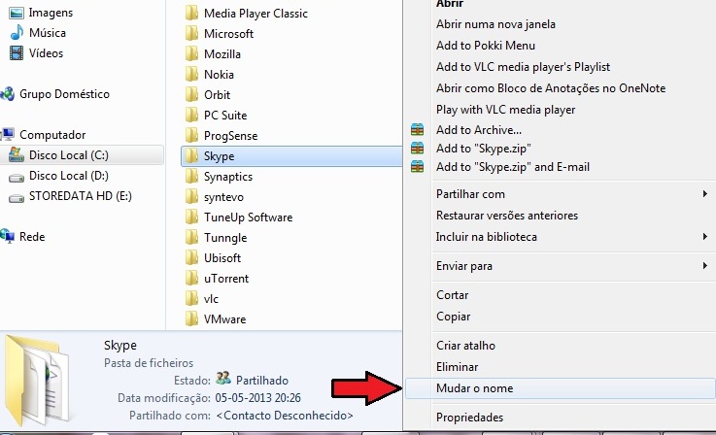Click the Música library icon
This screenshot has height=435, width=716.
tap(17, 33)
